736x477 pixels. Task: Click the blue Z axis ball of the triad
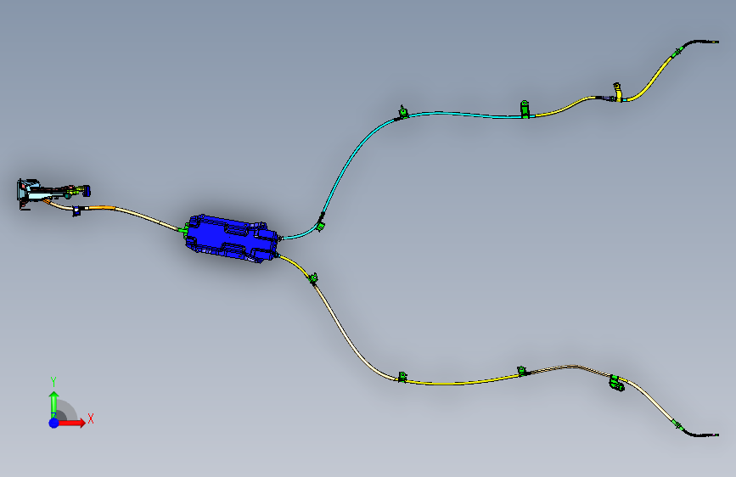coord(54,423)
